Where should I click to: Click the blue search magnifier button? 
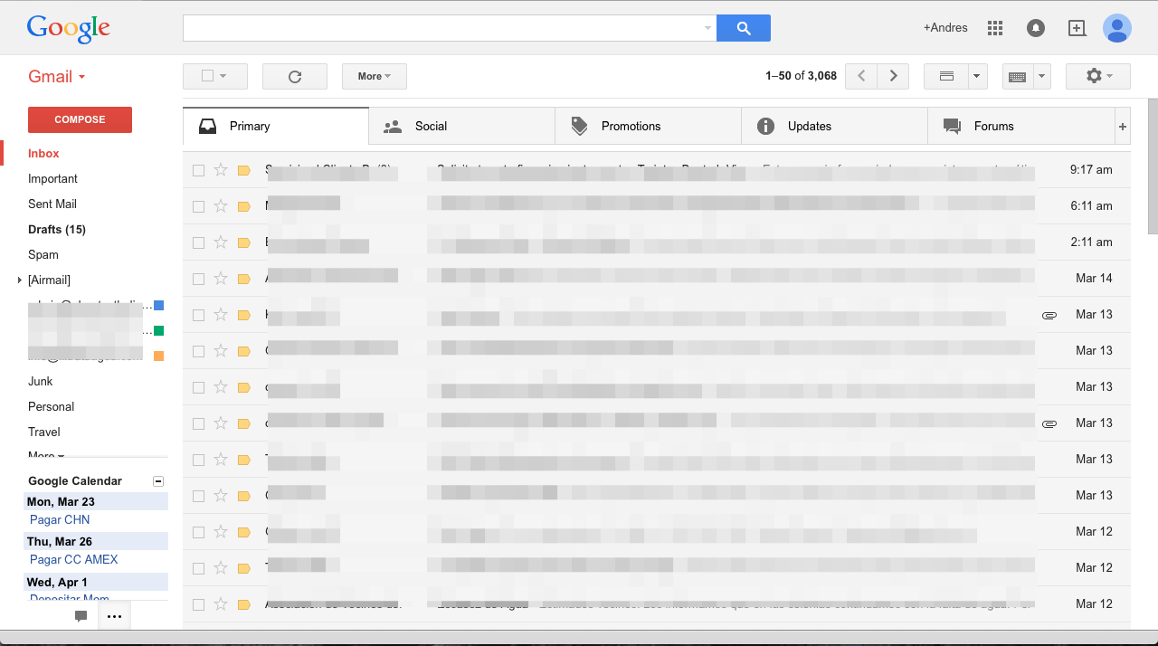click(x=743, y=28)
